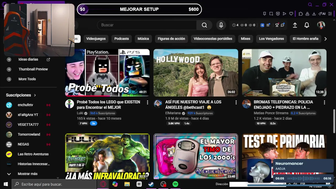336x189 pixels.
Task: Open the notifications bell
Action: (x=307, y=25)
